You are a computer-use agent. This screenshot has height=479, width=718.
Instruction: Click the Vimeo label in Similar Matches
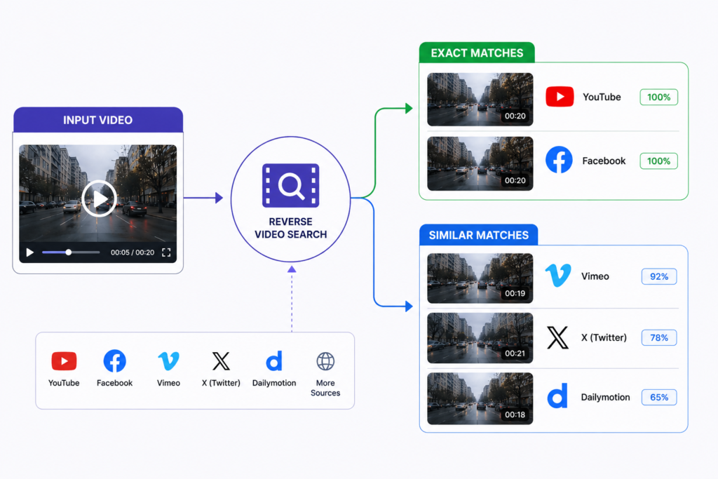pyautogui.click(x=595, y=276)
